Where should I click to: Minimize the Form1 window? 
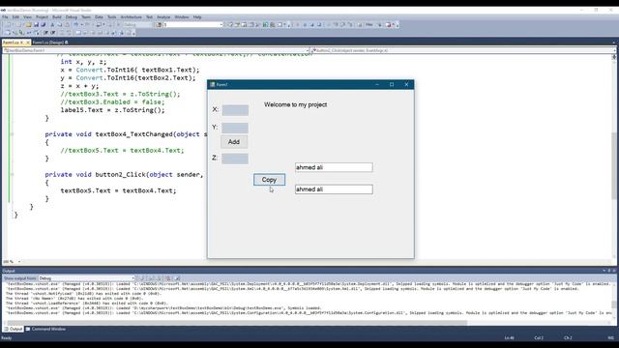[x=377, y=84]
